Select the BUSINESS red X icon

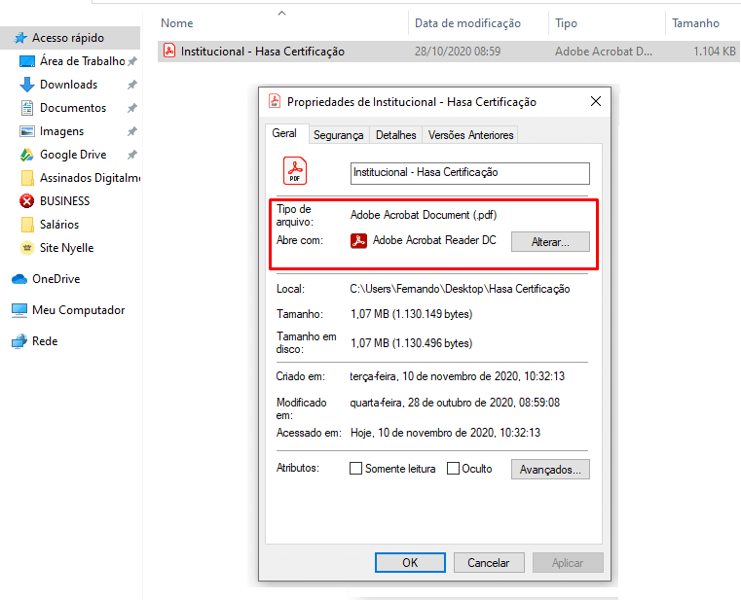pos(27,201)
